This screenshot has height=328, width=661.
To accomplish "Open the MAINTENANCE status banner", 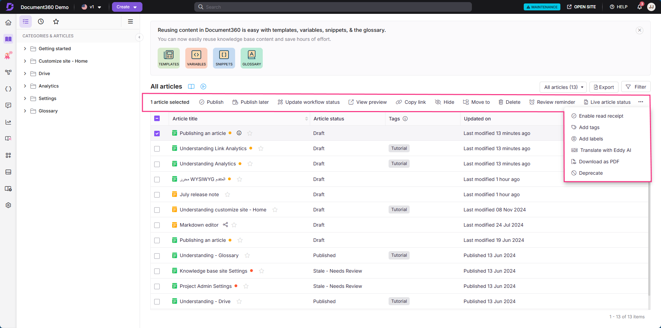I will coord(542,7).
